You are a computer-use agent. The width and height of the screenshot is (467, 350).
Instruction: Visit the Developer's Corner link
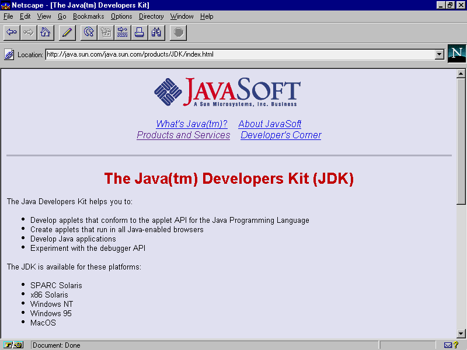(281, 135)
